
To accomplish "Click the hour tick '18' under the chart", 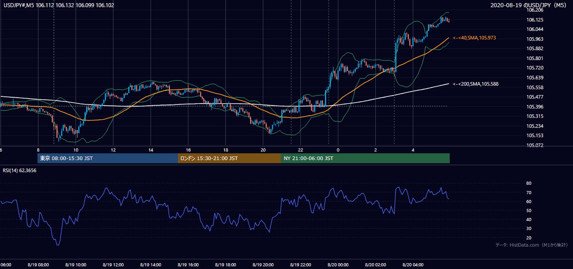I will coord(226,150).
